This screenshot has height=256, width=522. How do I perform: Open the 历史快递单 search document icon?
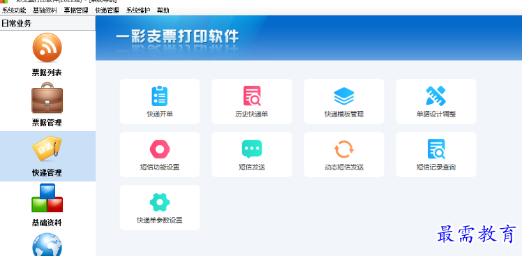point(252,96)
